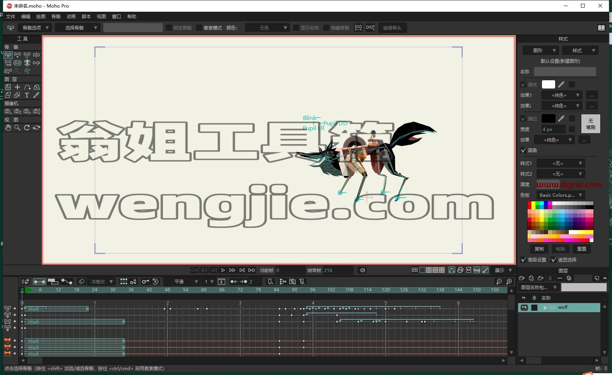Click the Paste style button (粘贴)

560,249
